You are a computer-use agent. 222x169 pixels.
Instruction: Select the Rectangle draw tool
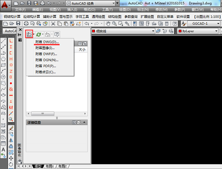point(3,65)
